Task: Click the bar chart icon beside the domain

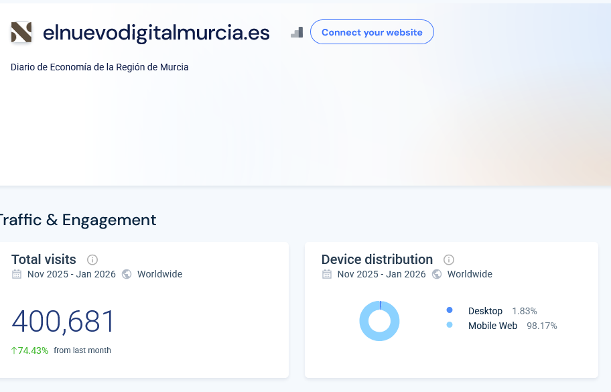Action: [x=297, y=32]
